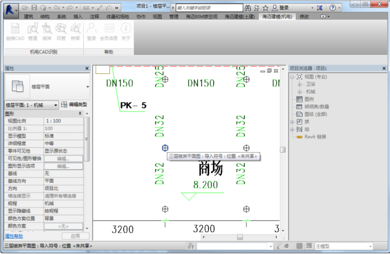Close the 项目浏览器 panel
The width and height of the screenshot is (390, 254).
pos(384,68)
